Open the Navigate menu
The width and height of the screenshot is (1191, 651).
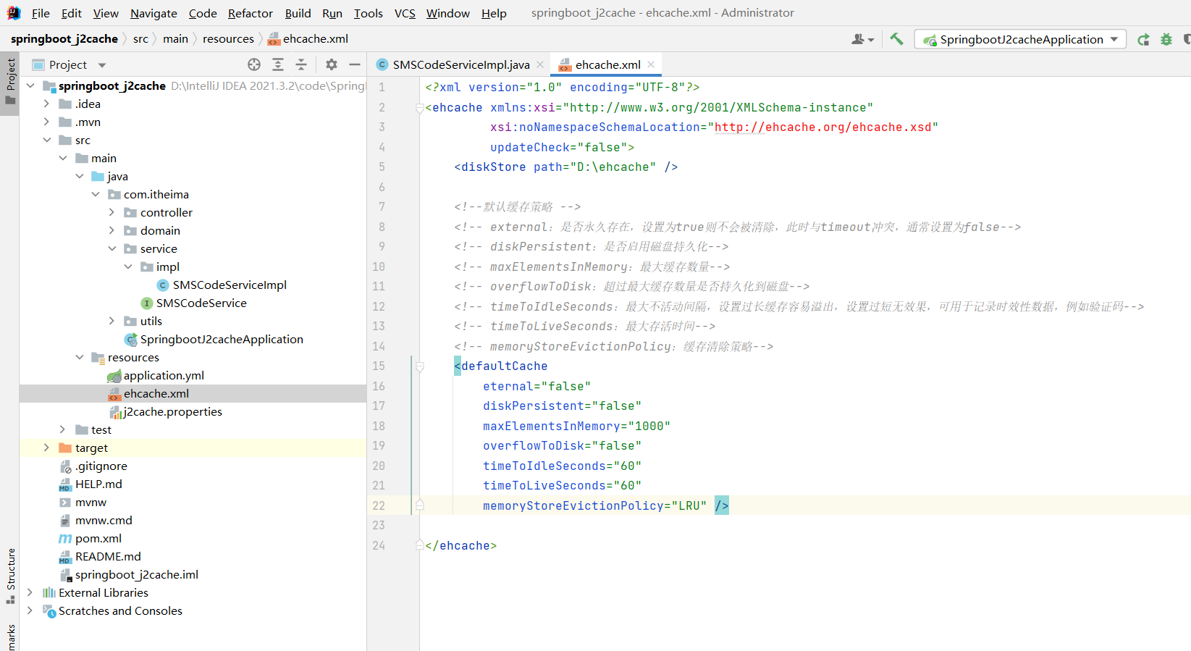[x=153, y=13]
